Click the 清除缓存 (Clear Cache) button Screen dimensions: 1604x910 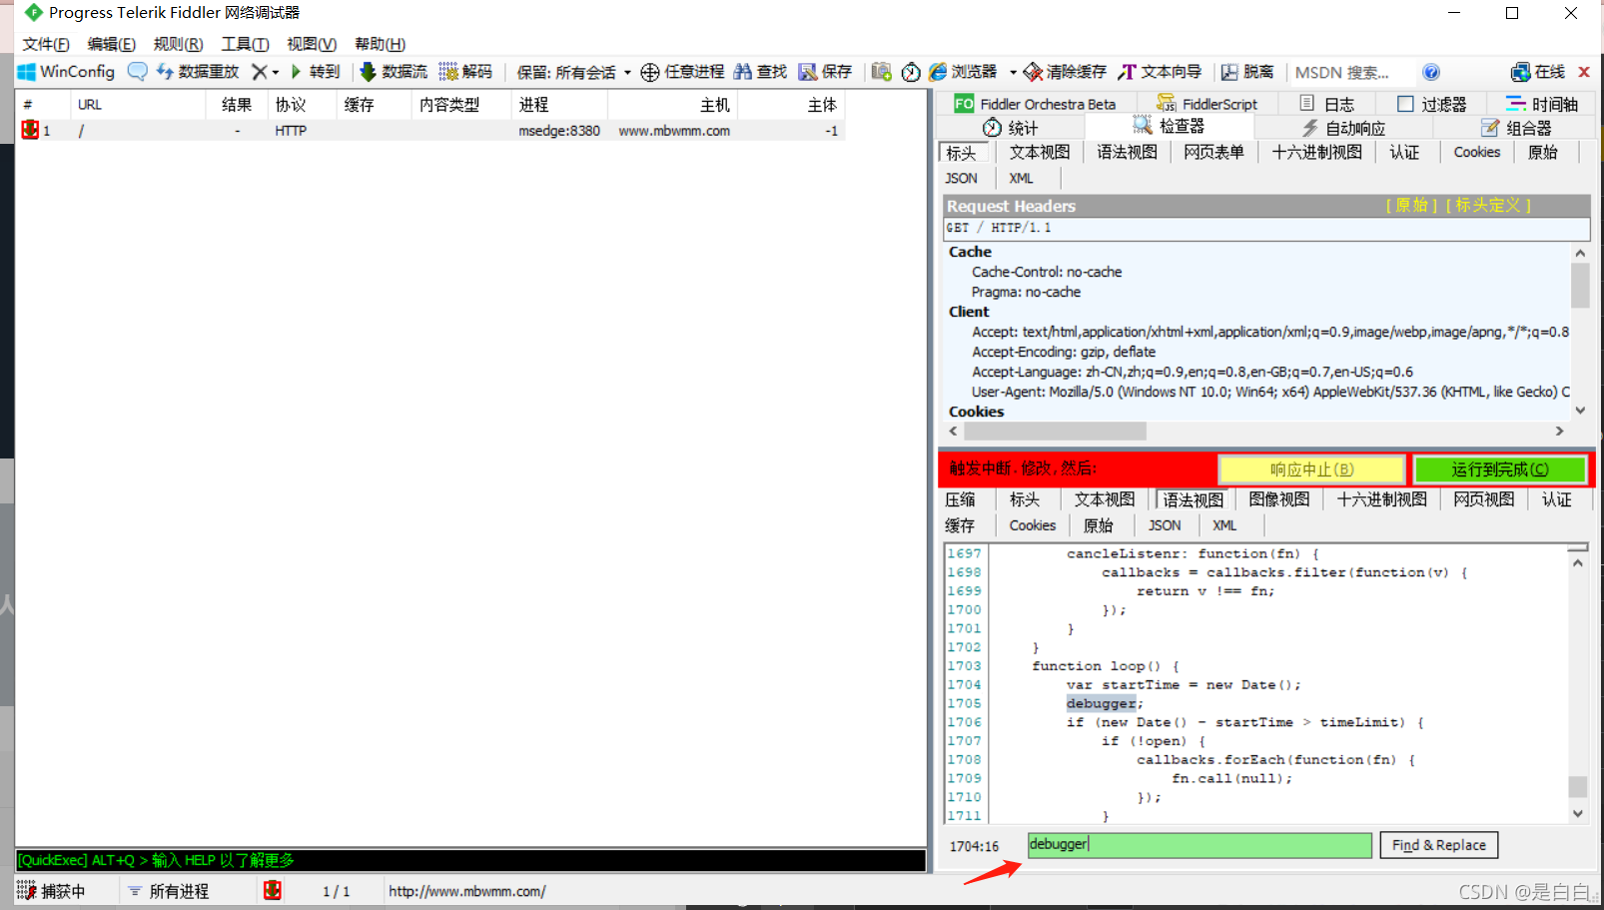click(x=1065, y=72)
